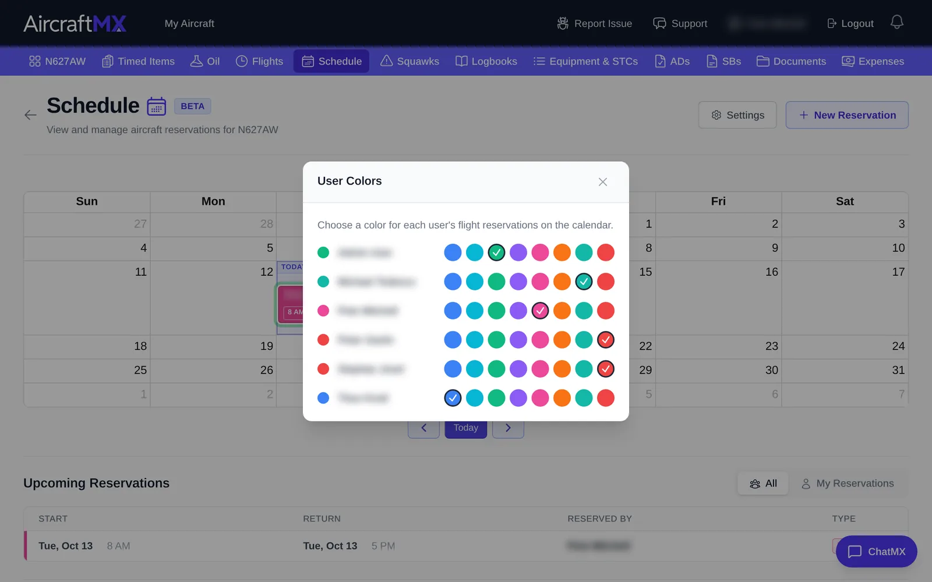Click the 'RESERVED BY' column header
The height and width of the screenshot is (582, 932).
click(599, 519)
